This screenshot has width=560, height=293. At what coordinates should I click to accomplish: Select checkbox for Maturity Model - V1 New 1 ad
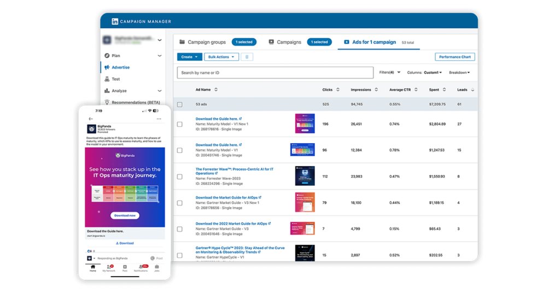tap(180, 125)
